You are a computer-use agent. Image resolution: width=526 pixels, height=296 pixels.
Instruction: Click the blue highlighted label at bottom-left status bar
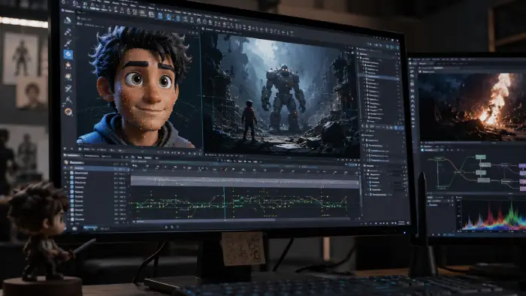pyautogui.click(x=90, y=228)
